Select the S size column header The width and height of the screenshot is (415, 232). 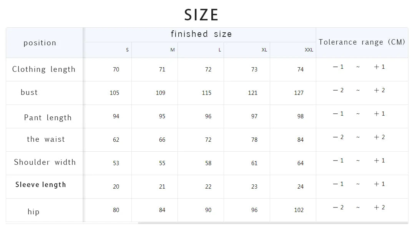(x=127, y=50)
